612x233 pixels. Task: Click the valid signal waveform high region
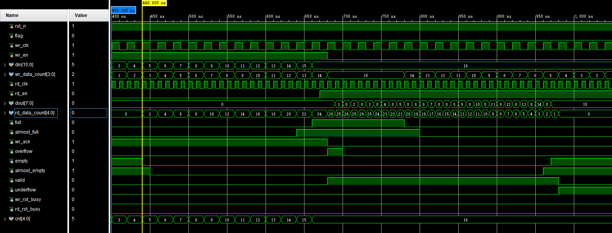tap(442, 181)
